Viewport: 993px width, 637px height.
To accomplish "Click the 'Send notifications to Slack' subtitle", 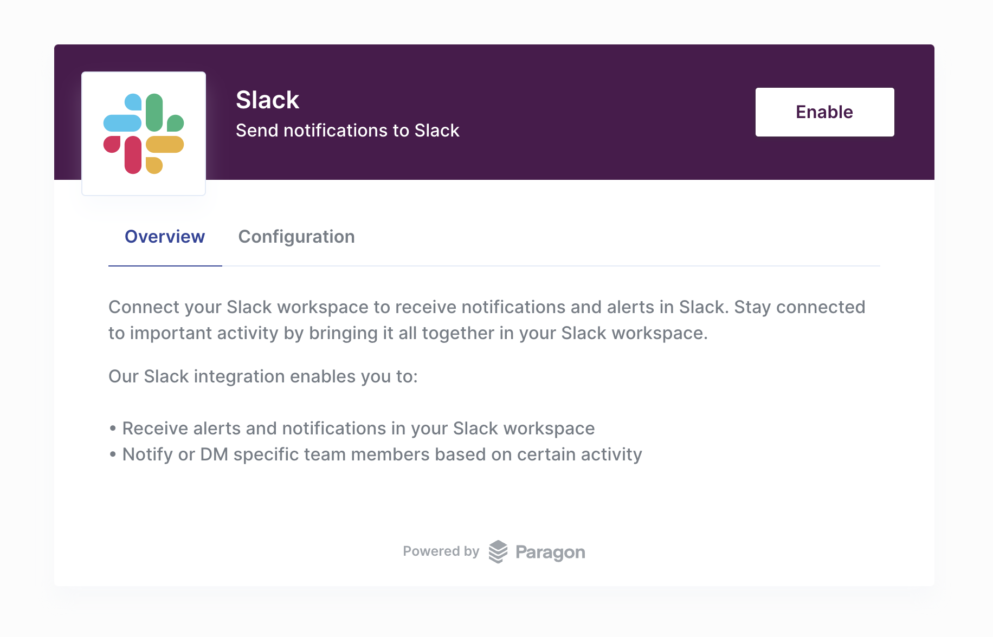I will pos(347,131).
